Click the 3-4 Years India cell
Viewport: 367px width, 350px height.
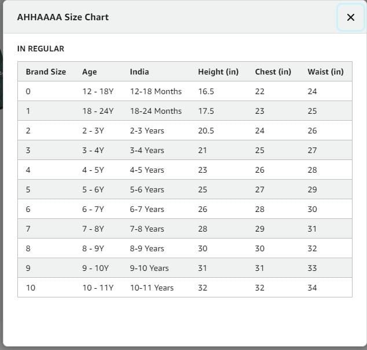click(x=147, y=150)
